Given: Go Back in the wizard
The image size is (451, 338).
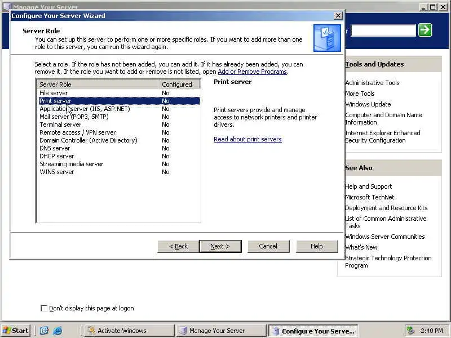Looking at the screenshot, I should tap(178, 246).
